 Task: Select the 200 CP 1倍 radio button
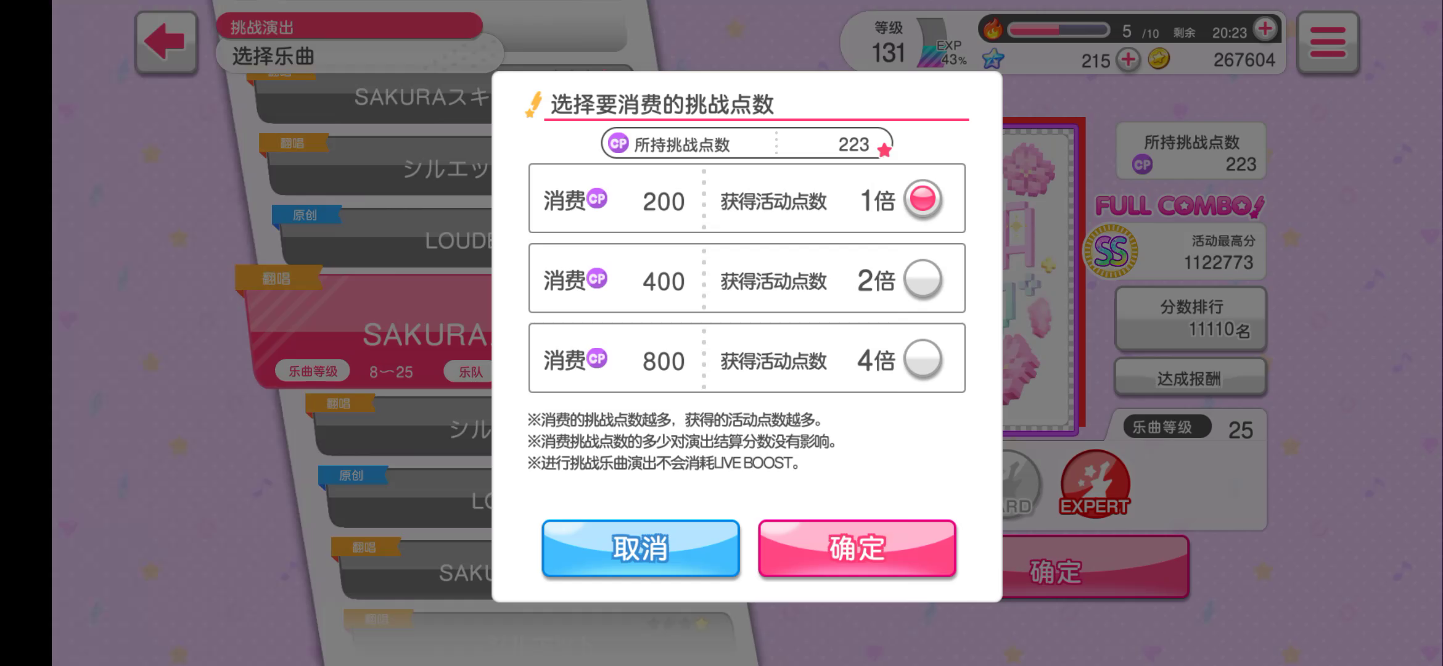(x=923, y=199)
